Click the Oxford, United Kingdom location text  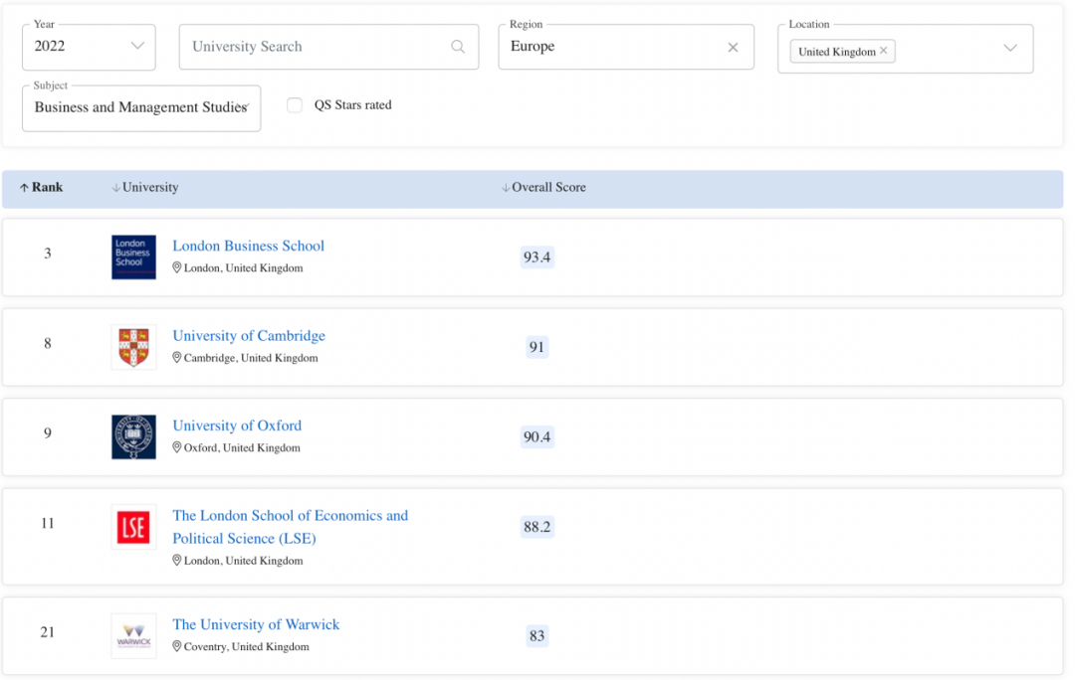[x=242, y=447]
